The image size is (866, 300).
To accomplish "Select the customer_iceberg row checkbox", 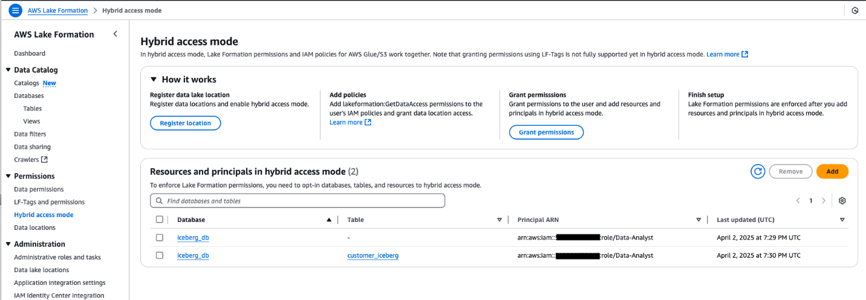I will [160, 255].
